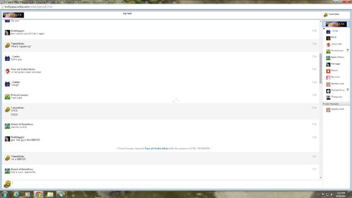Open the TotemDole user menu at the top right
The height and width of the screenshot is (198, 352).
click(x=332, y=15)
